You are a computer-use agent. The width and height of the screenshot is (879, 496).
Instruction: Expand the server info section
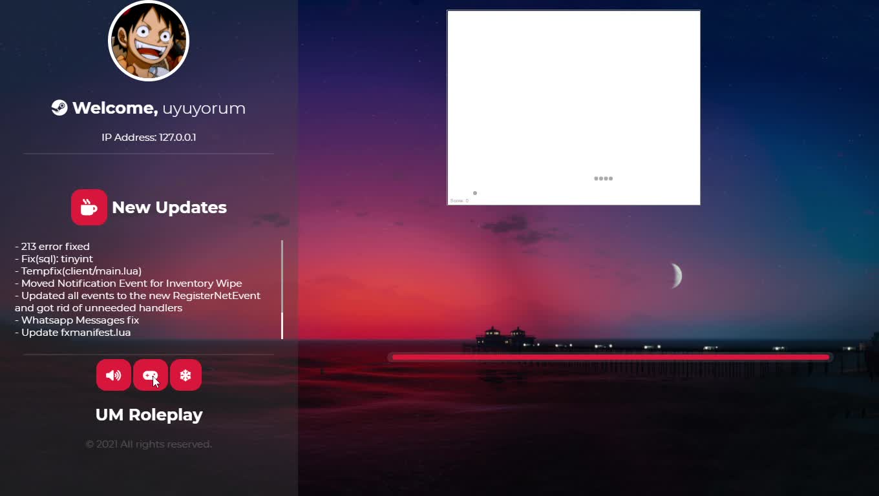point(149,137)
